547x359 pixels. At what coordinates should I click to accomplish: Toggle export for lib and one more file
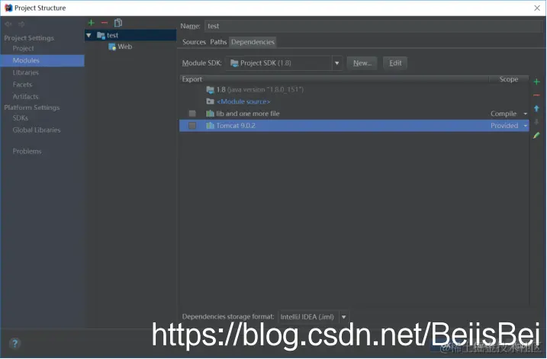[x=192, y=114]
